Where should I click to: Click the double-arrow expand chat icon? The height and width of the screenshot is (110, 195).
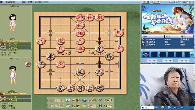tap(182, 107)
